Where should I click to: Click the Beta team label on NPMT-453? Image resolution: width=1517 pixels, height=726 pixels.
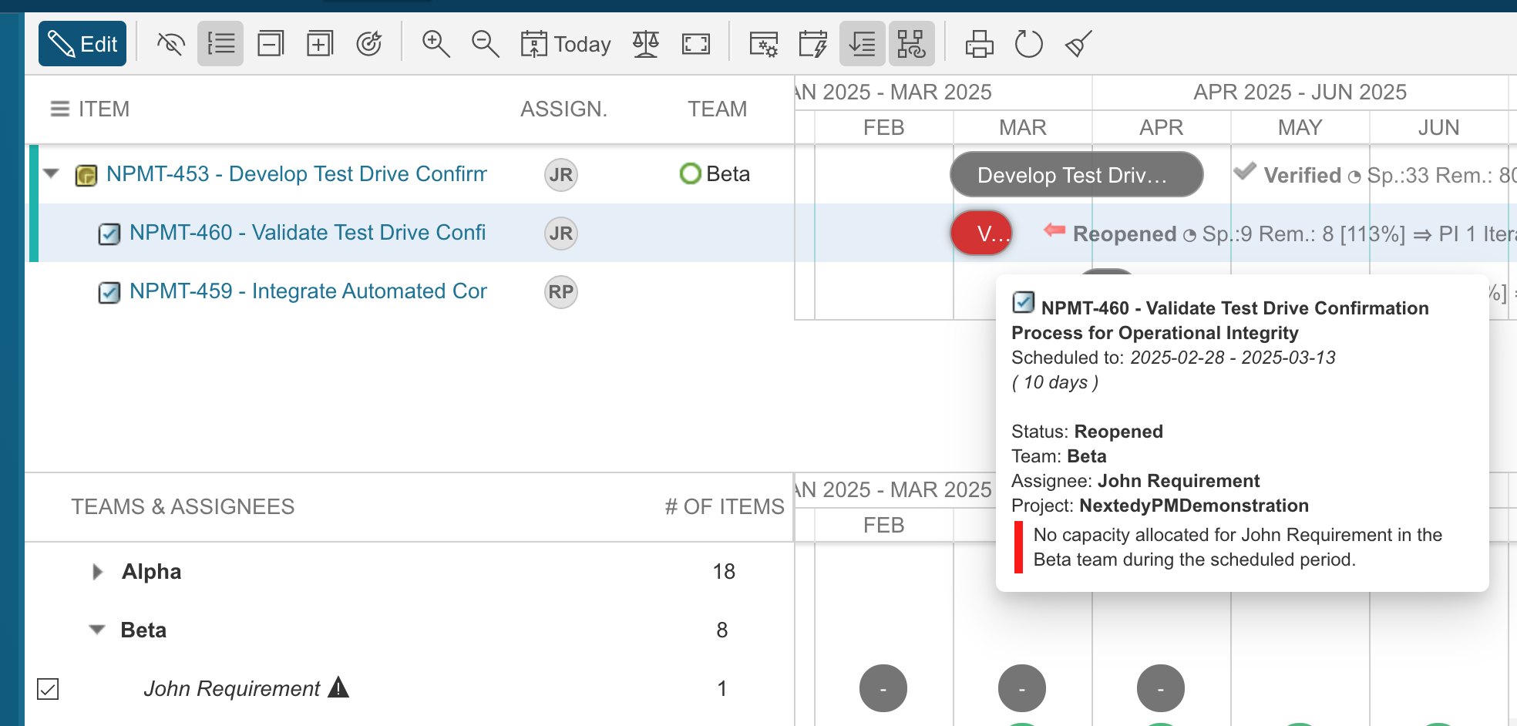[x=728, y=174]
